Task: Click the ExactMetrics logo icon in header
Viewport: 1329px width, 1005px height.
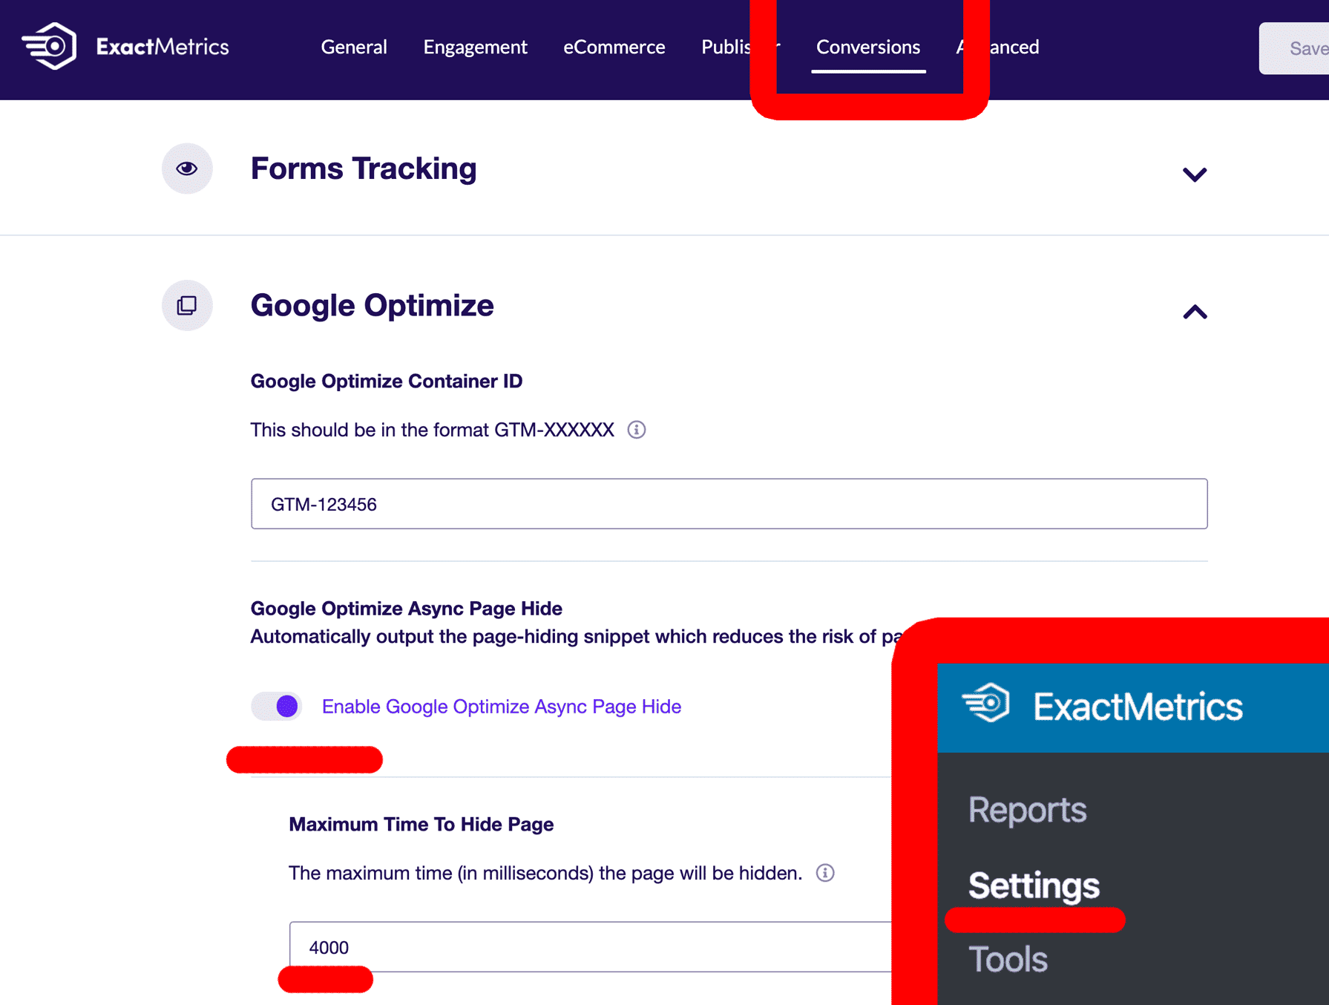Action: click(49, 46)
